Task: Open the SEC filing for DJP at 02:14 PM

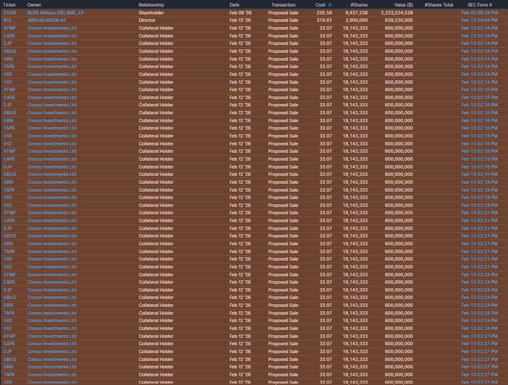Action: point(480,43)
